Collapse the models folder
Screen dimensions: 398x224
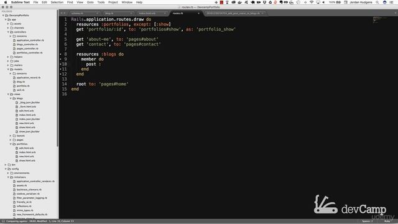coord(8,69)
